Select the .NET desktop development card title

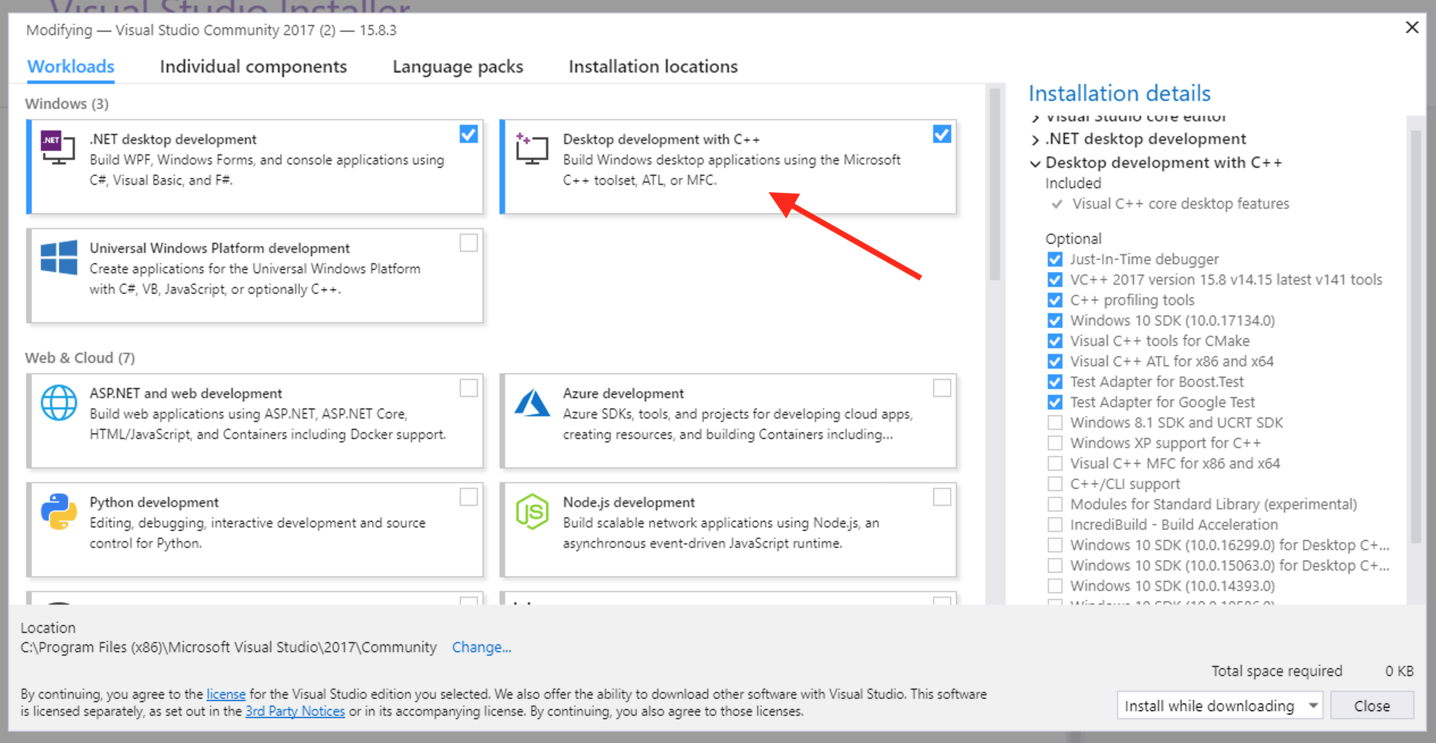(173, 140)
